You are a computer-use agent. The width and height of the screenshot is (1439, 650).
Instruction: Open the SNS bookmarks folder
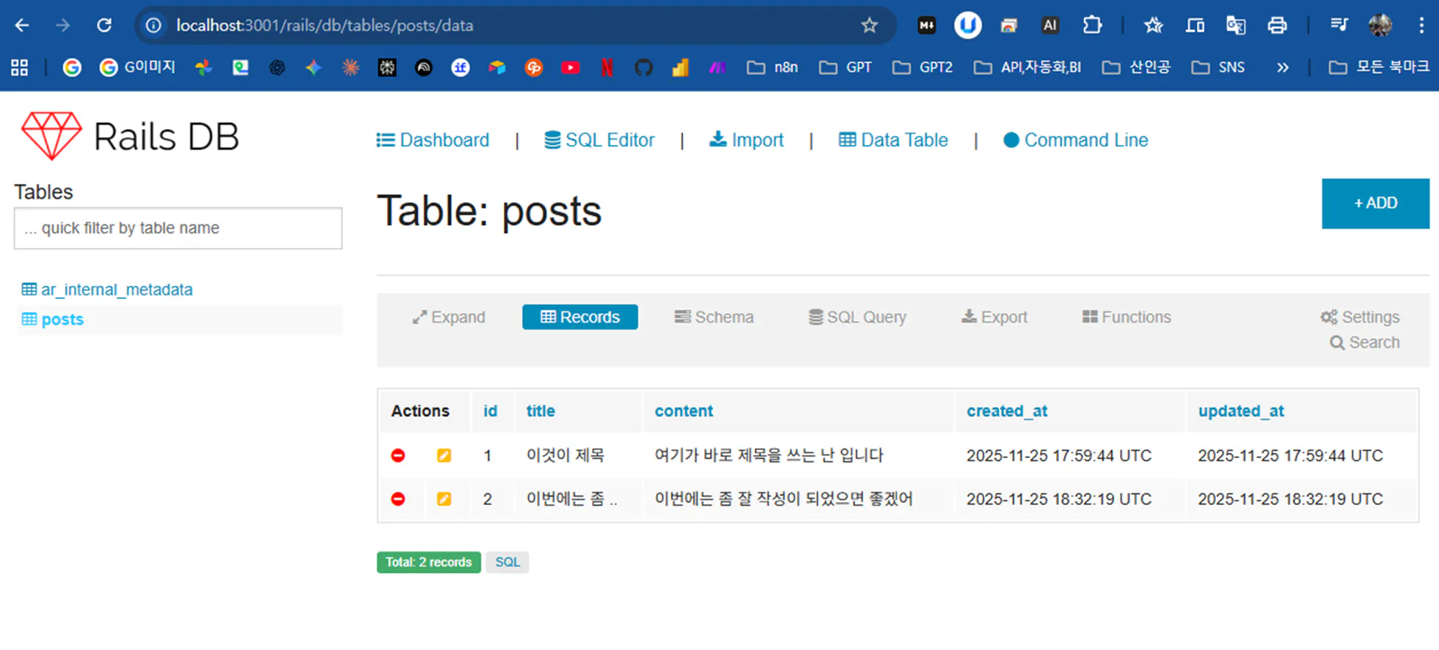(x=1218, y=67)
